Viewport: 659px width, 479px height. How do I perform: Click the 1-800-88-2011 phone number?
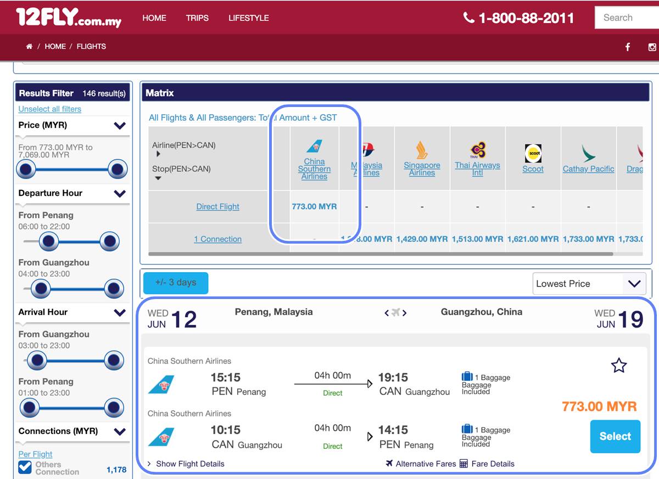pos(526,18)
